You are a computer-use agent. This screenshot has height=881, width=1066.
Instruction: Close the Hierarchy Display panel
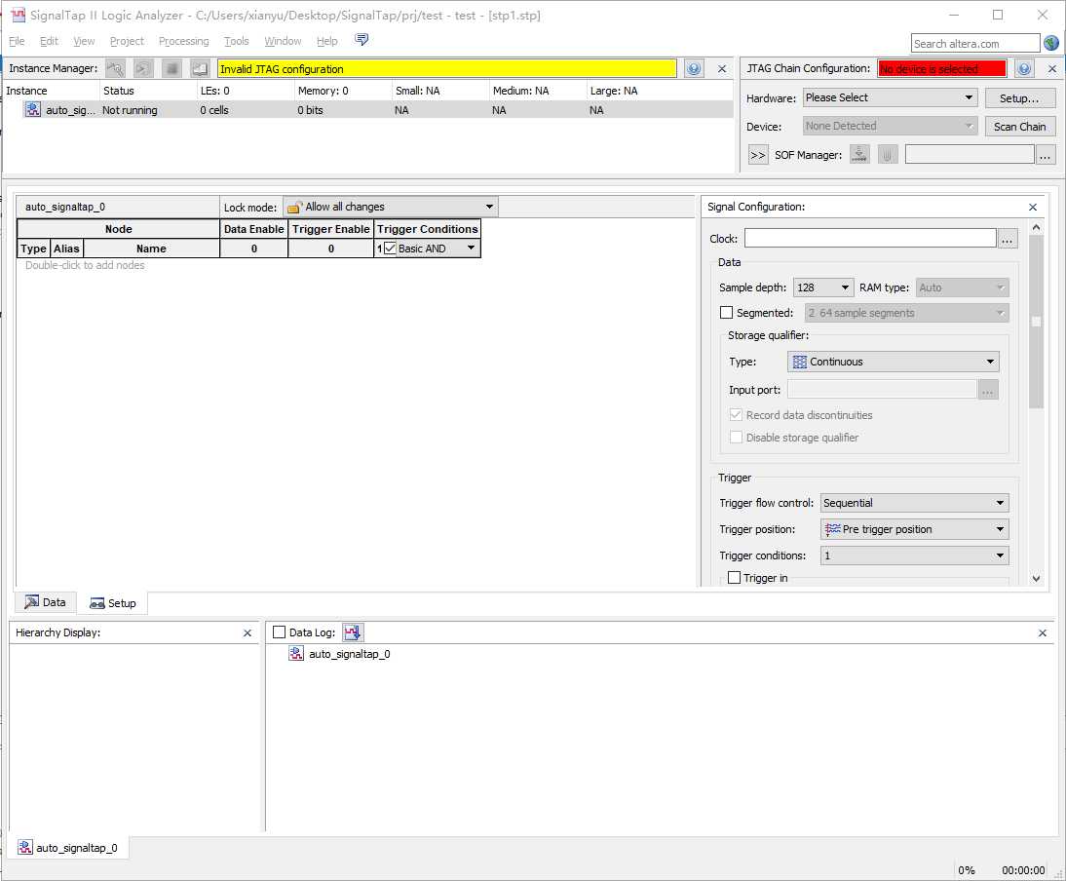coord(247,632)
